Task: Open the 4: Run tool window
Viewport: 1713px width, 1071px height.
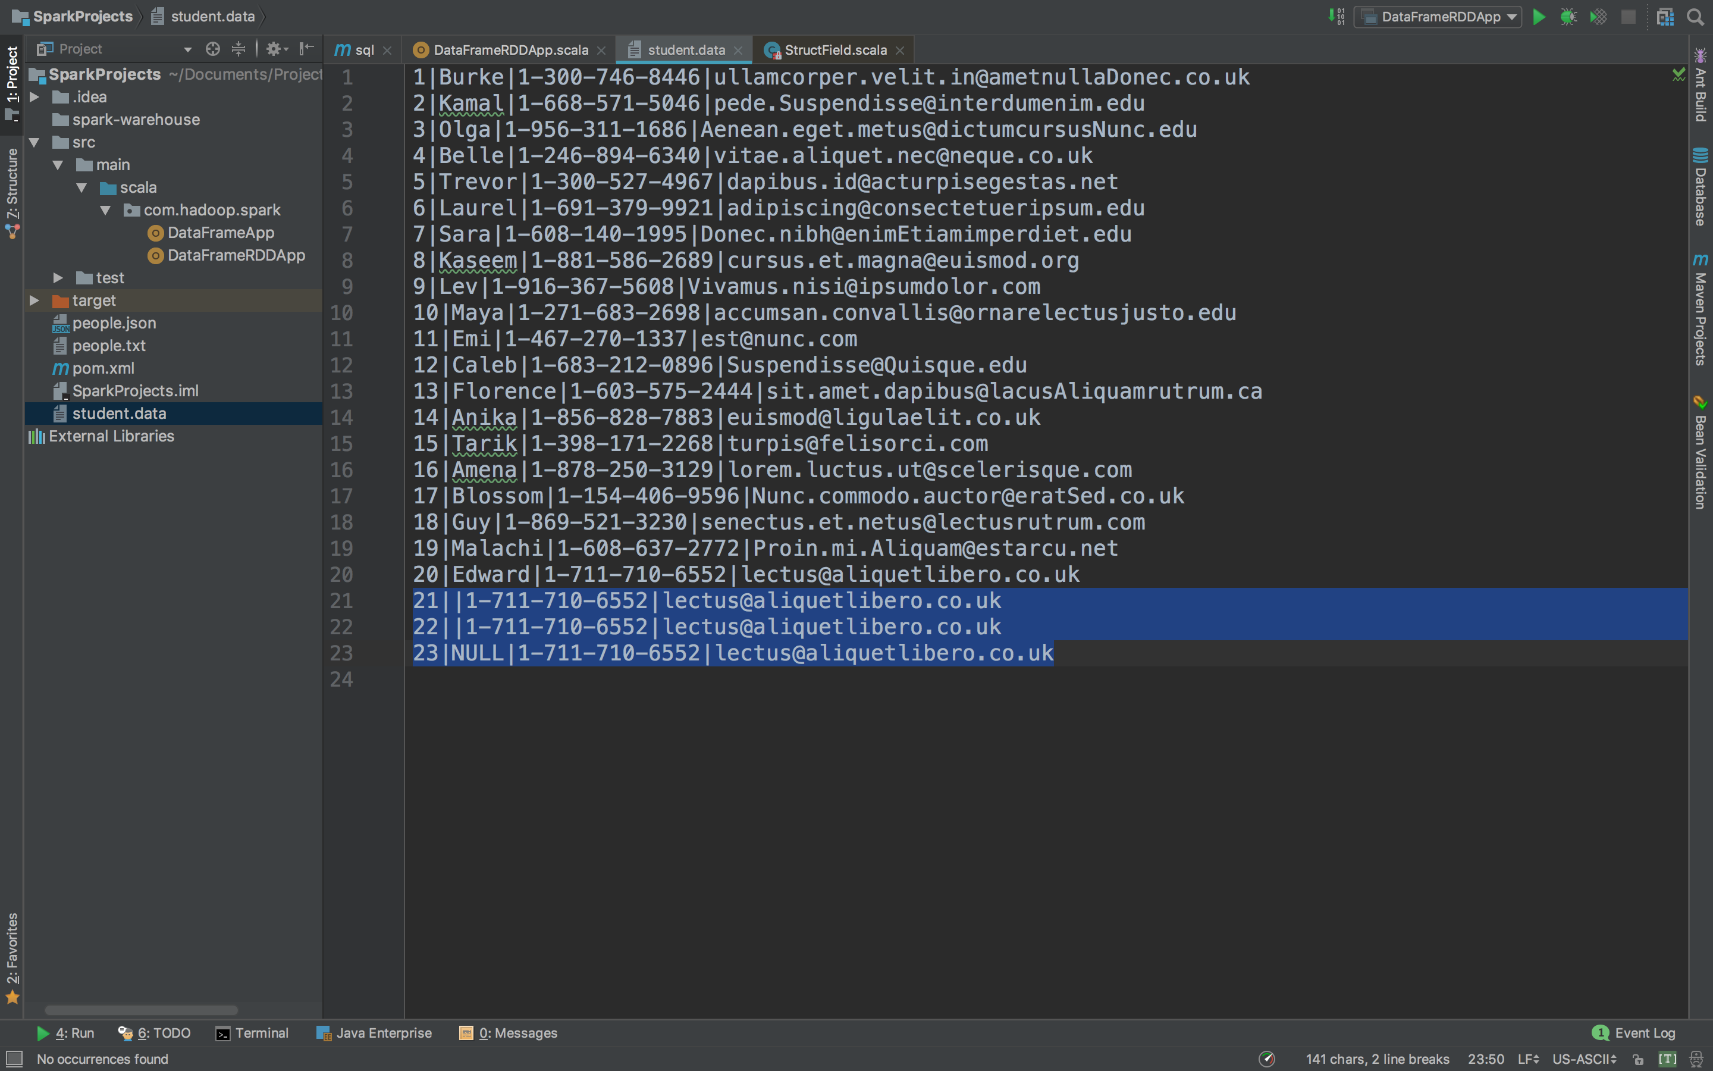Action: click(65, 1033)
